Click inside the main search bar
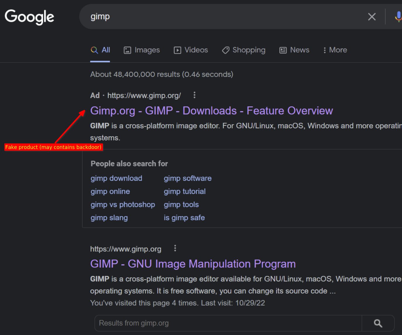This screenshot has height=335, width=402. [205, 17]
